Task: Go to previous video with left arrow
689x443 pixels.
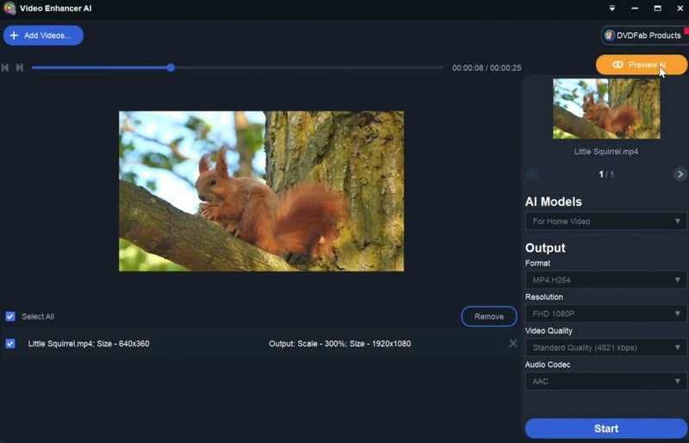Action: pyautogui.click(x=532, y=174)
